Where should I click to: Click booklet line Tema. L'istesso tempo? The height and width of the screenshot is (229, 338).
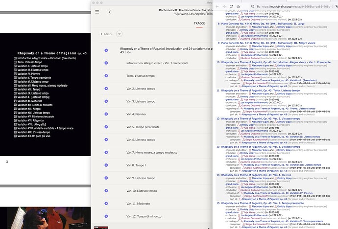(x=29, y=62)
